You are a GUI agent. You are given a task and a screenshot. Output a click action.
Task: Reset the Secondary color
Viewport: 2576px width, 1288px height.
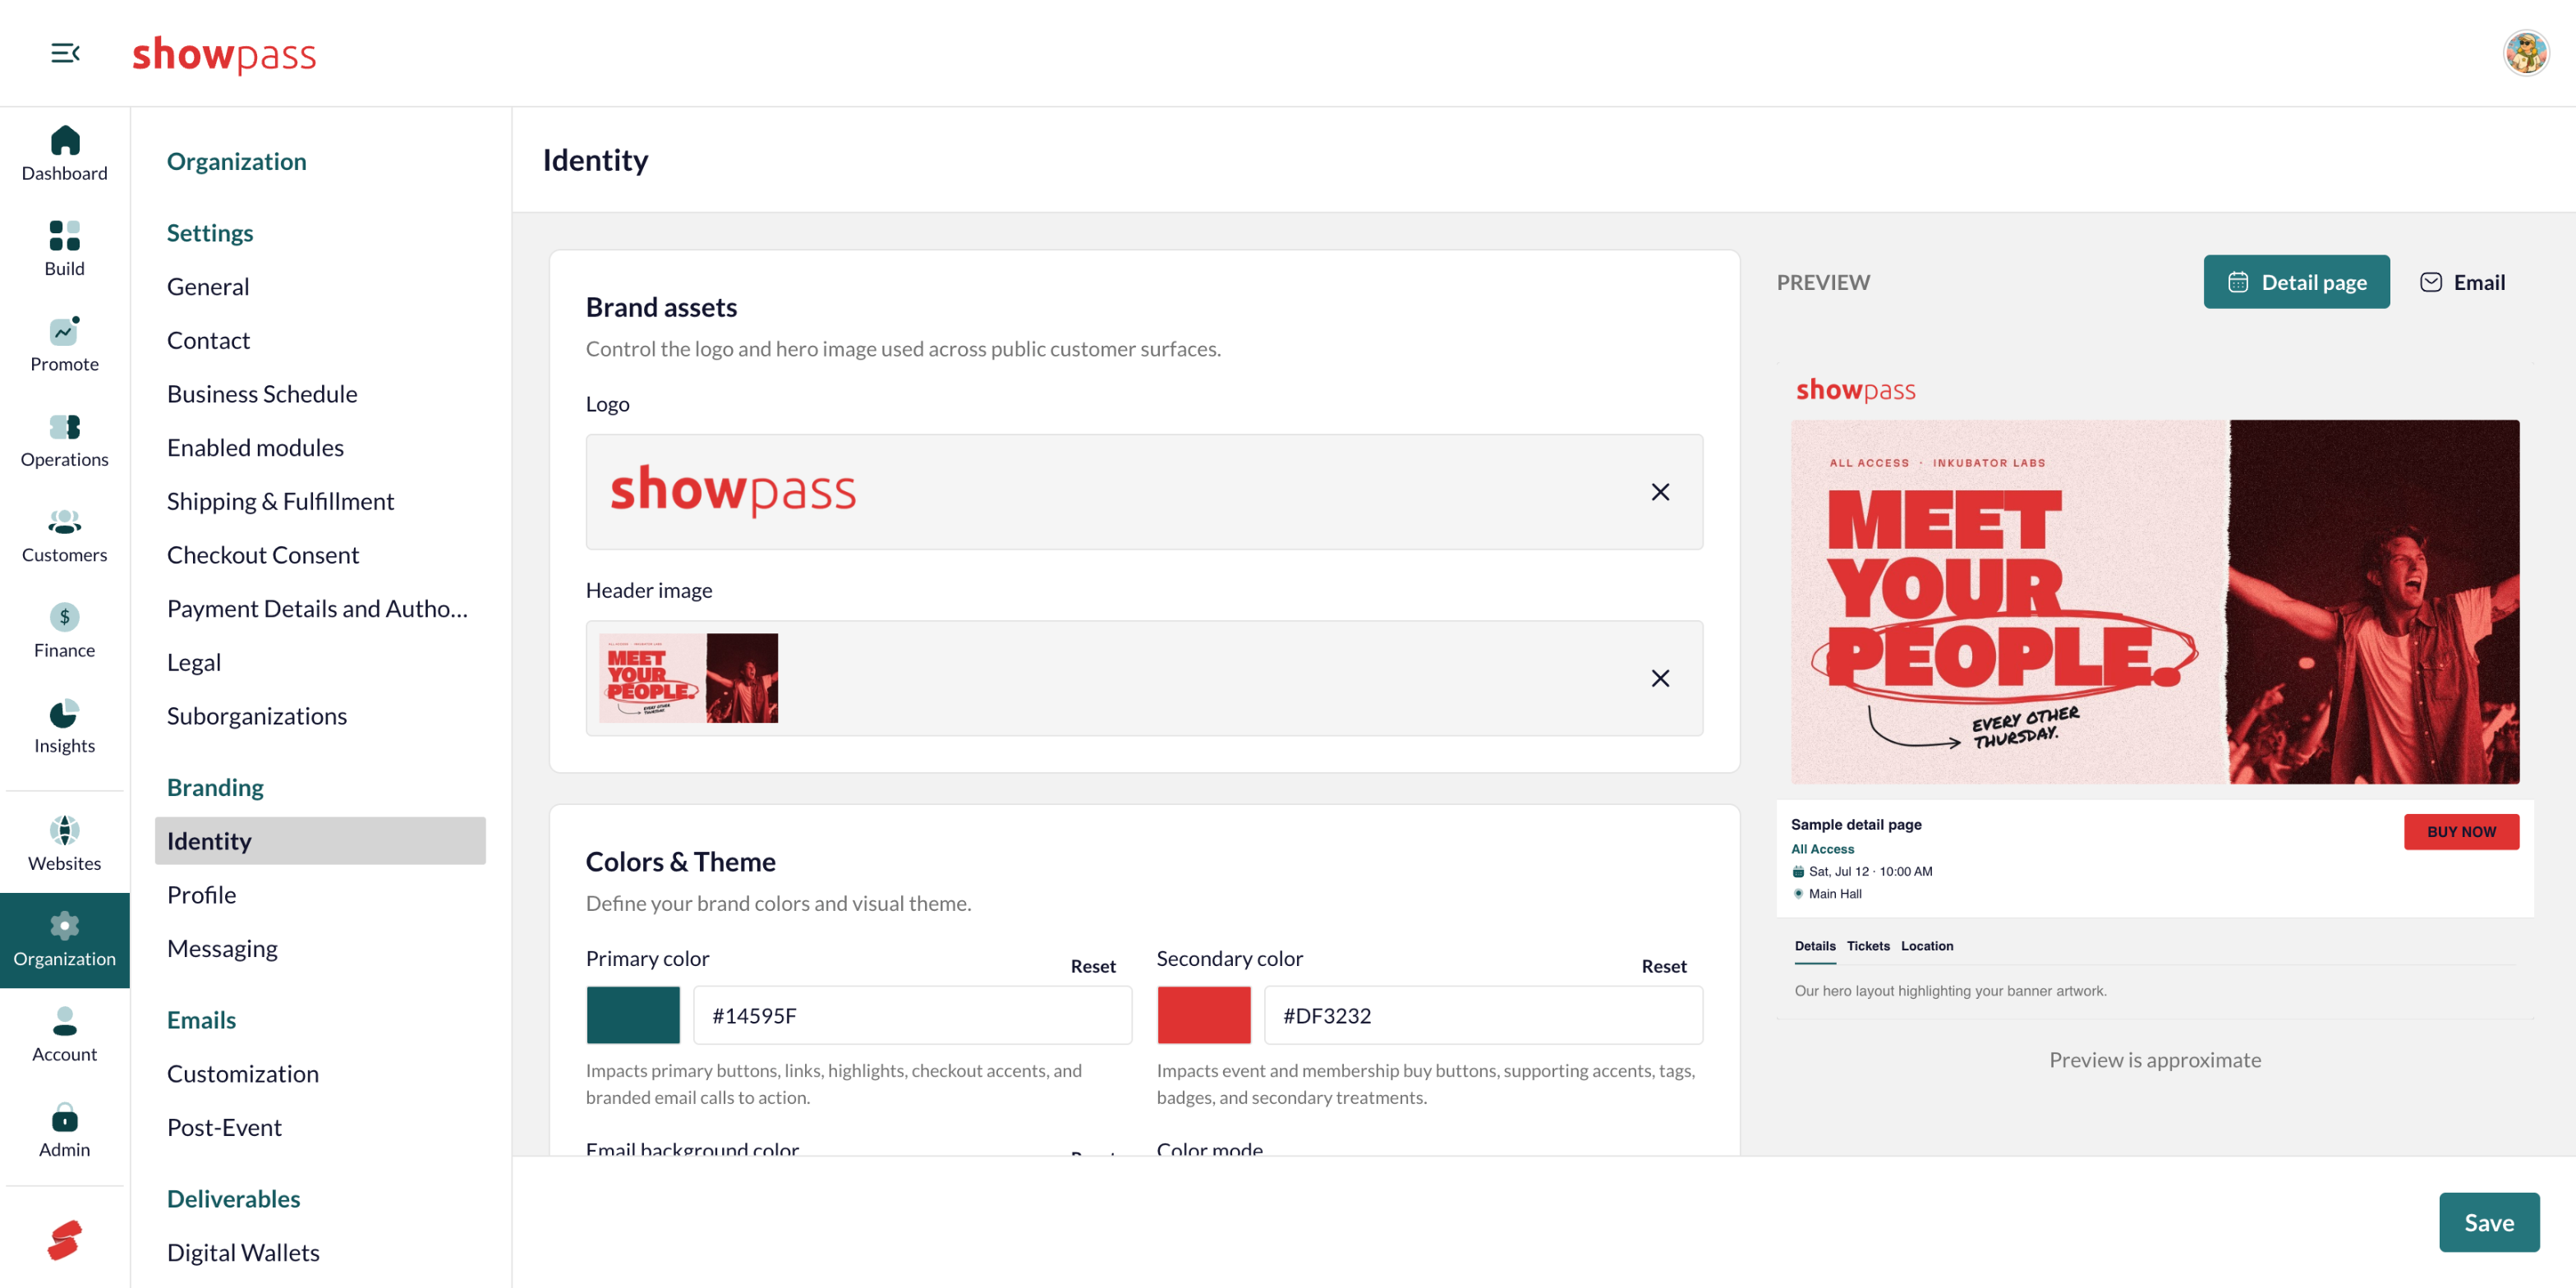1663,966
